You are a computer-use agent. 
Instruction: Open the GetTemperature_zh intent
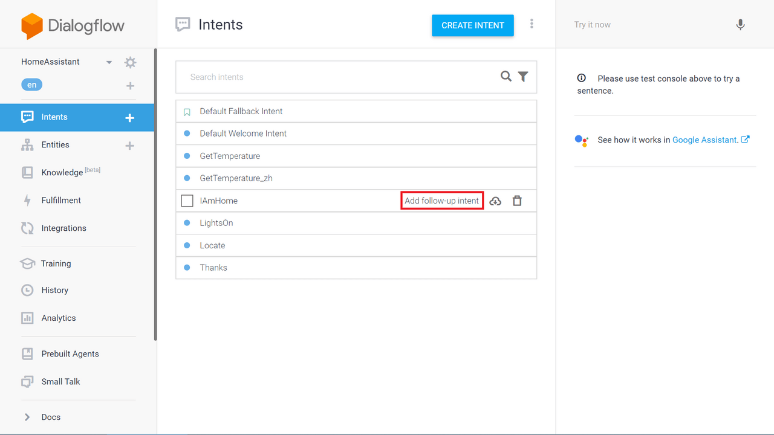click(x=356, y=178)
